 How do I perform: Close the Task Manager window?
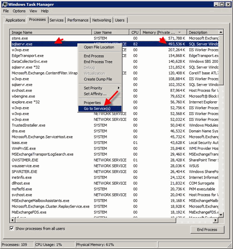[x=228, y=4]
